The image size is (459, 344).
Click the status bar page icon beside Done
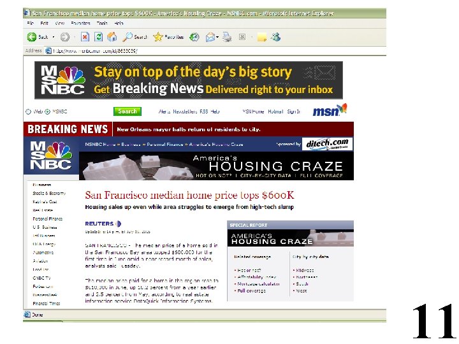click(x=27, y=315)
